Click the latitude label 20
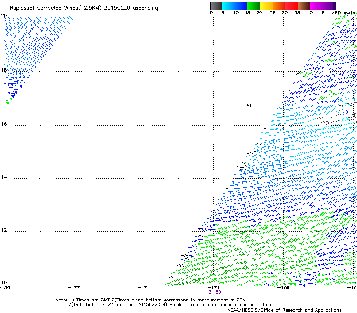357x313 pixels. click(x=4, y=16)
